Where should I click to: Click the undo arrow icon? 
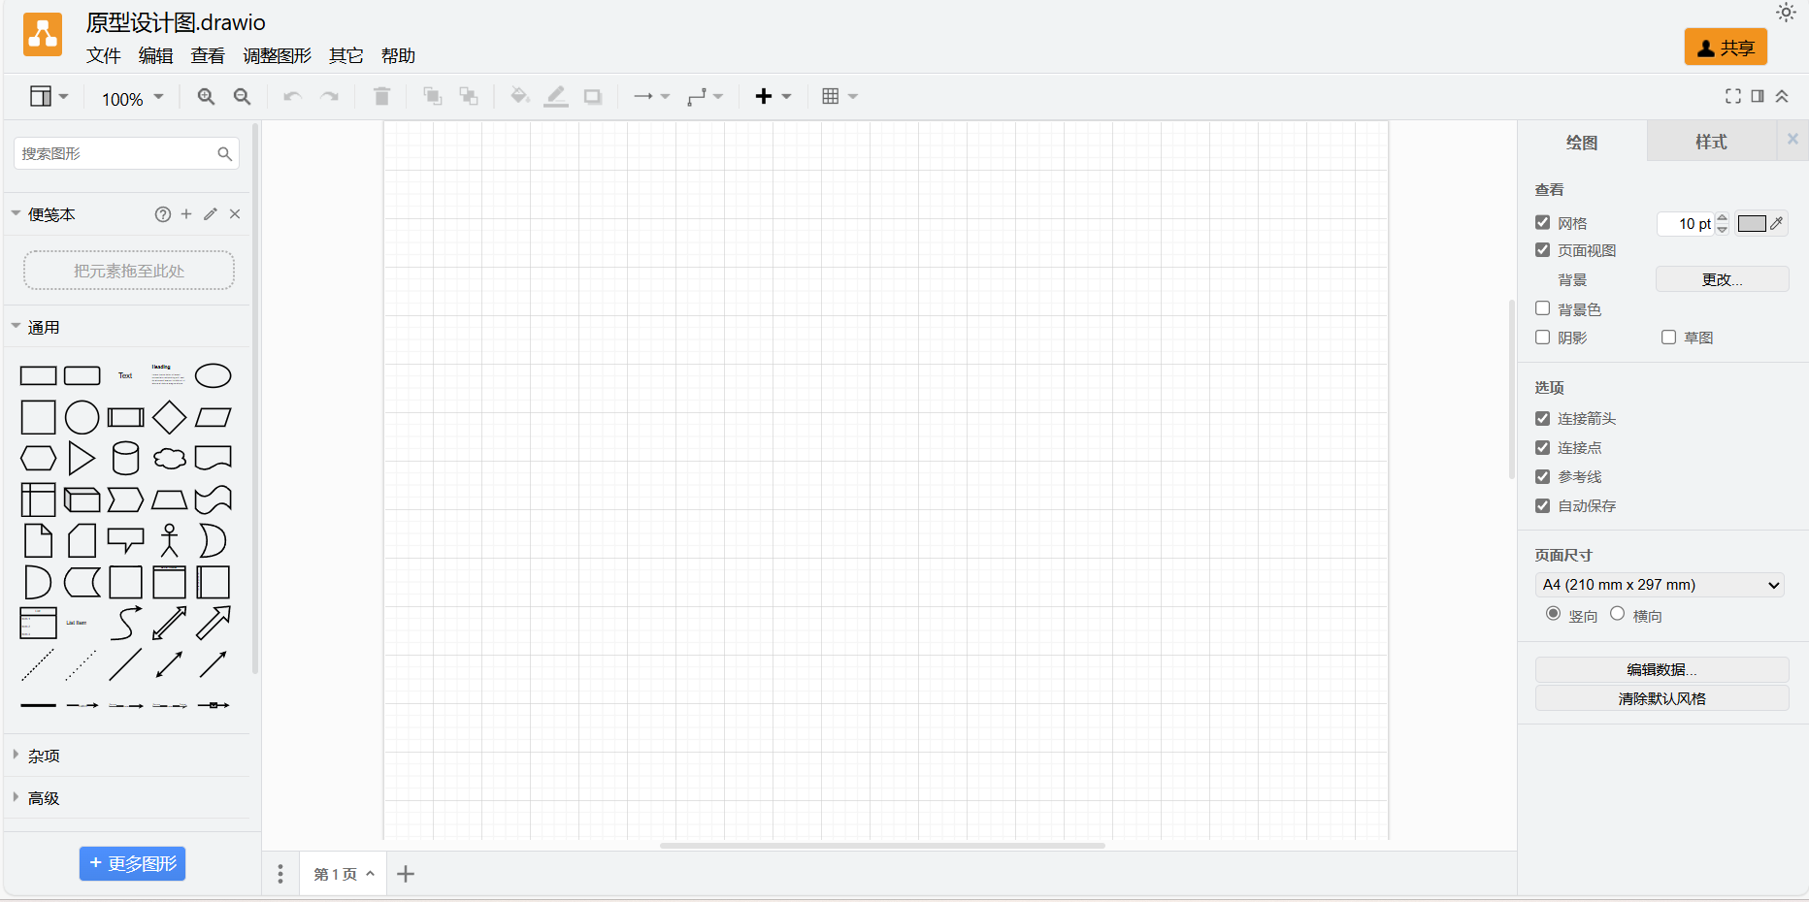click(292, 96)
